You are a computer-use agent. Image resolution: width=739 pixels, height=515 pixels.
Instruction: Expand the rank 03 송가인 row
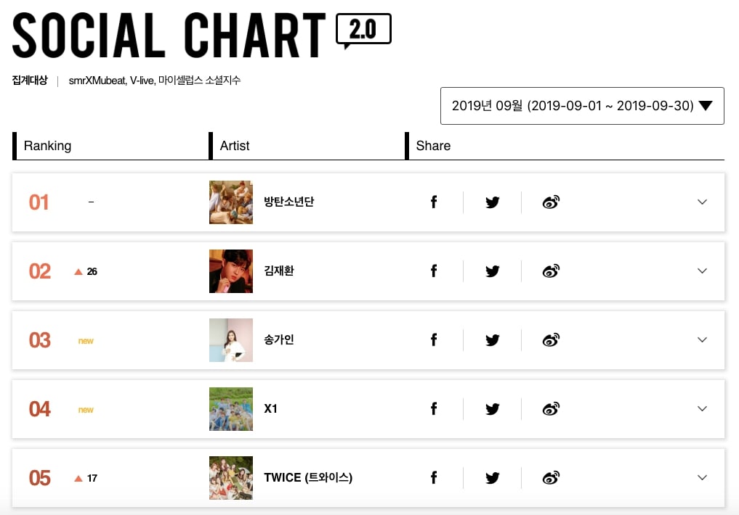click(x=702, y=339)
